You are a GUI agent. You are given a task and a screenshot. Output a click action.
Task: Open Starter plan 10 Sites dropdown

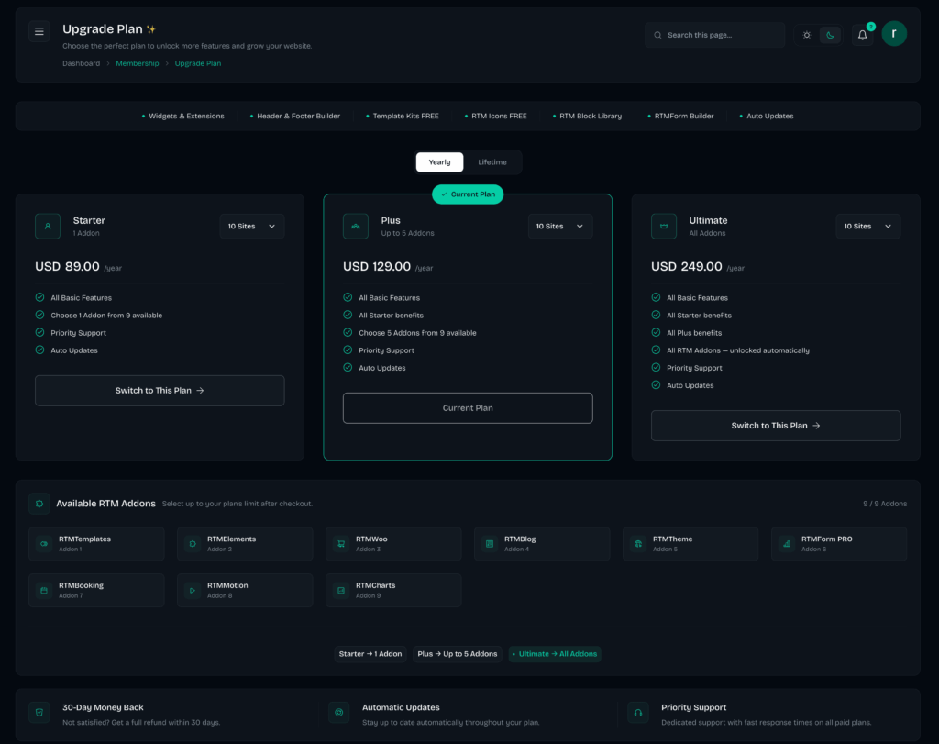coord(252,226)
